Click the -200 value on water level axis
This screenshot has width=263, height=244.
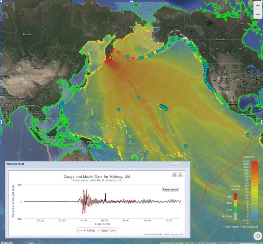pyautogui.click(x=19, y=219)
